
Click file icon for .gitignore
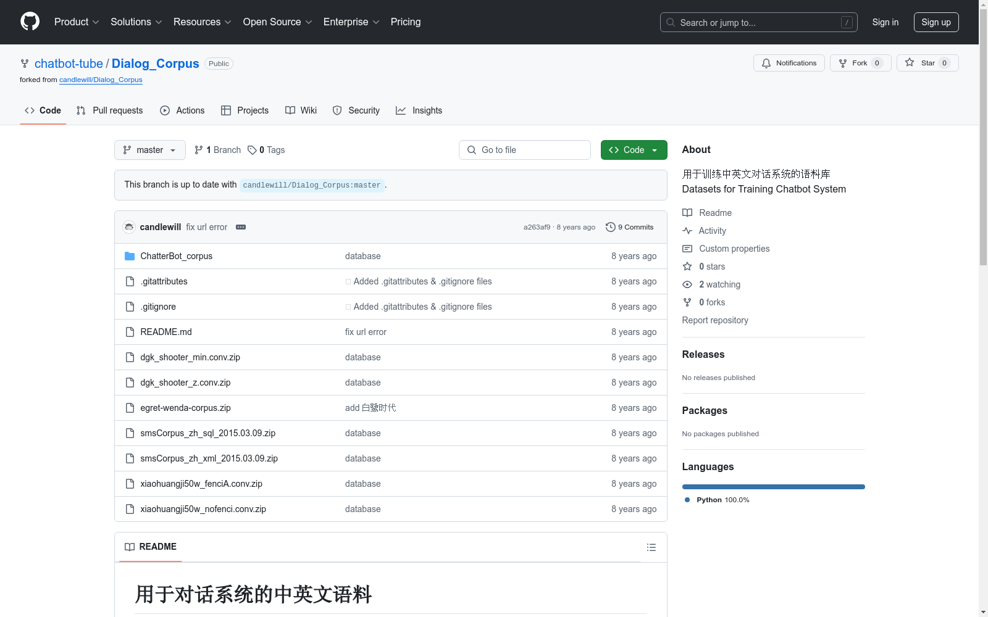coord(130,307)
